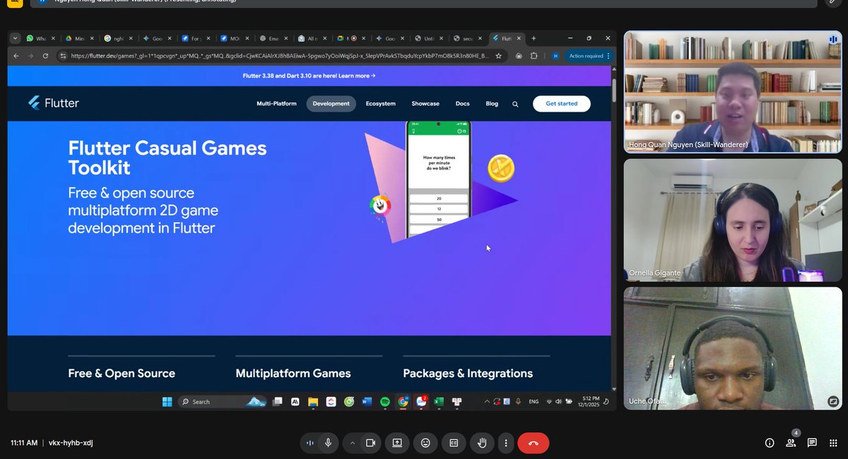Click the quiz phone mockup image
This screenshot has height=459, width=848.
[x=437, y=180]
